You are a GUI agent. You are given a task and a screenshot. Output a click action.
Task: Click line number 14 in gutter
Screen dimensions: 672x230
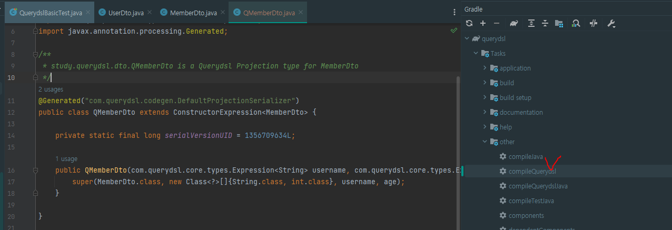coord(12,135)
